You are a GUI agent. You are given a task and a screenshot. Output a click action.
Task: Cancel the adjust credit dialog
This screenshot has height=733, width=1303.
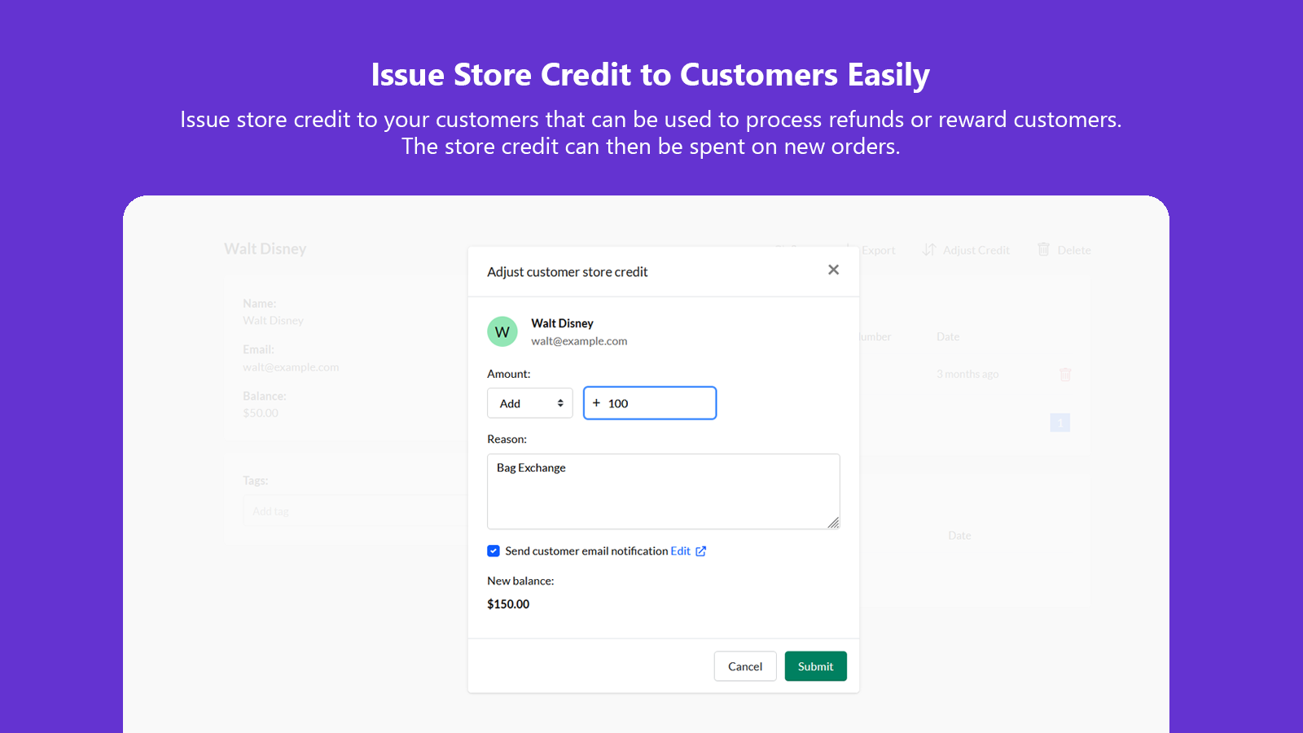pyautogui.click(x=744, y=666)
